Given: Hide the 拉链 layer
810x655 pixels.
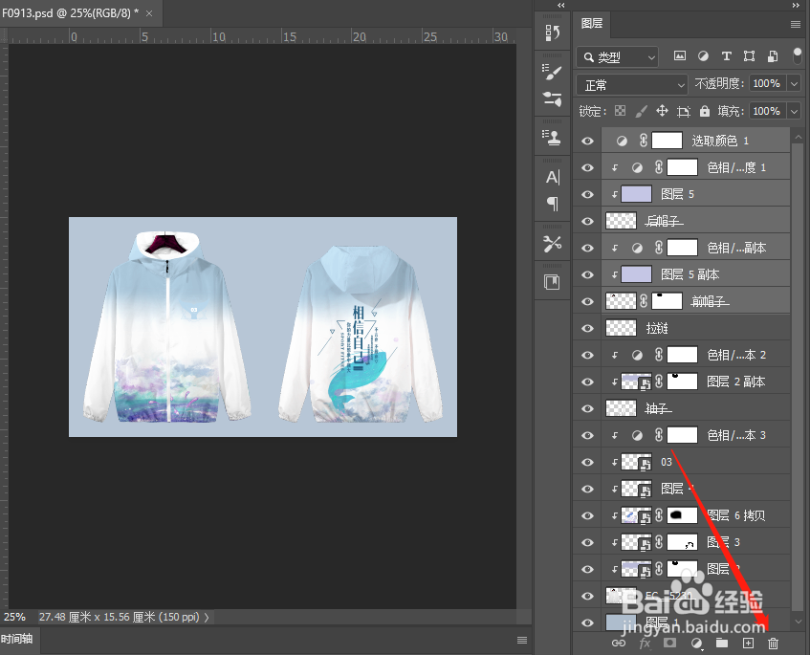Looking at the screenshot, I should [587, 329].
